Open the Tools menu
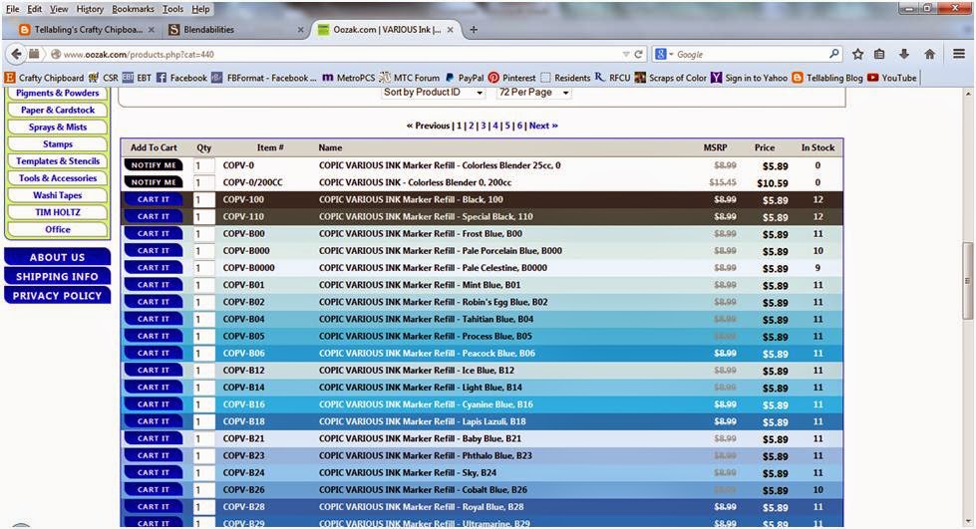The width and height of the screenshot is (976, 529). coord(173,9)
